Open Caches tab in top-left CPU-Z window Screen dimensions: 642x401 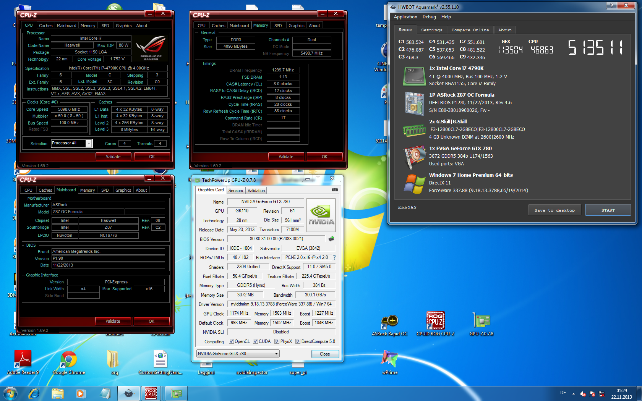pos(45,26)
